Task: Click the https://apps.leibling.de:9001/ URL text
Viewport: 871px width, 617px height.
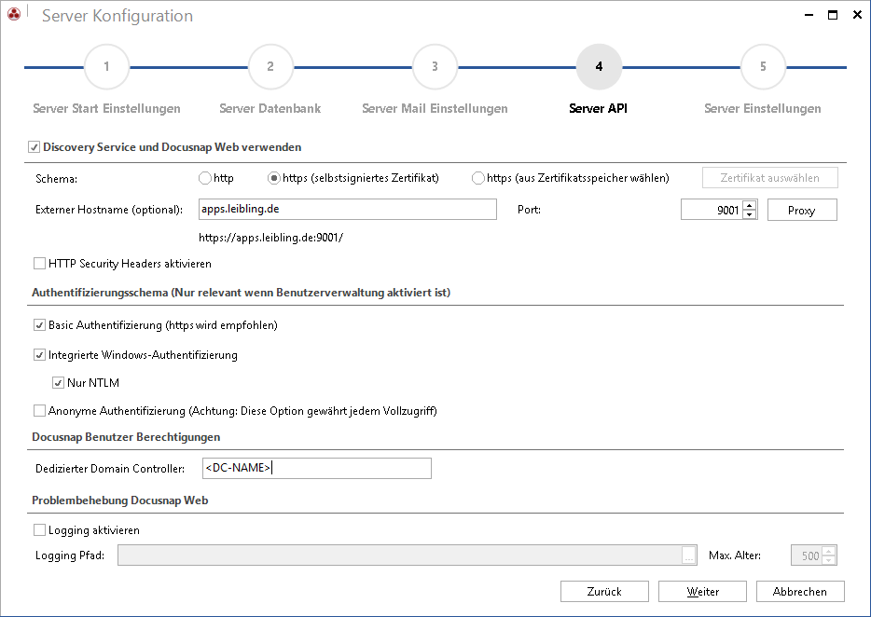Action: tap(271, 238)
